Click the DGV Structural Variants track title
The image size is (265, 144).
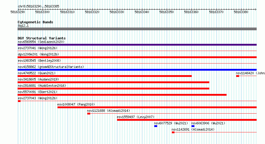tap(42, 38)
